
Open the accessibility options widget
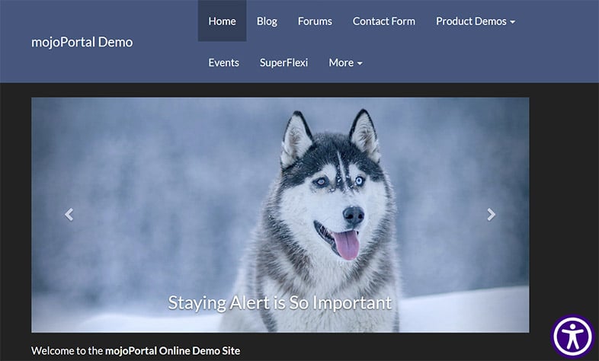[x=572, y=336]
